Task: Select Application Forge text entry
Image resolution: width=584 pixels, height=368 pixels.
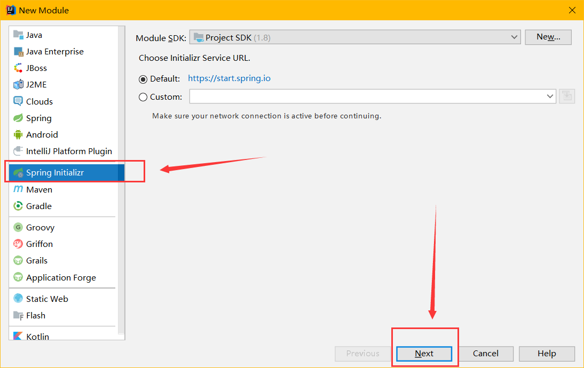Action: [x=61, y=277]
